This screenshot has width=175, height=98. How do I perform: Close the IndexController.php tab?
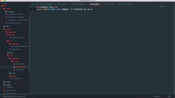(87, 4)
